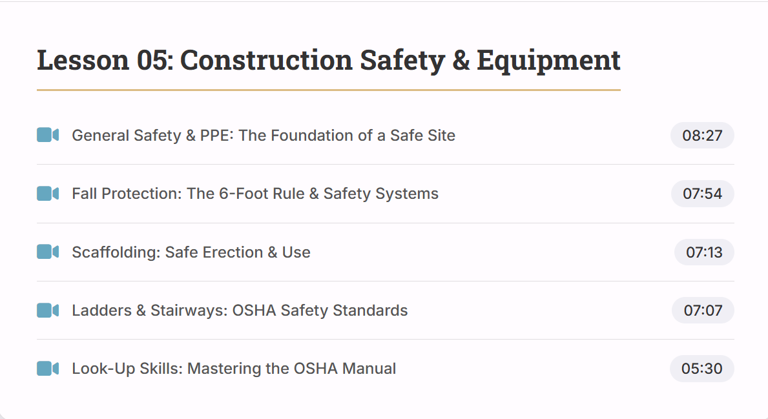Click video icon beside Look-Up Skills lesson
The image size is (768, 419).
[x=48, y=369]
